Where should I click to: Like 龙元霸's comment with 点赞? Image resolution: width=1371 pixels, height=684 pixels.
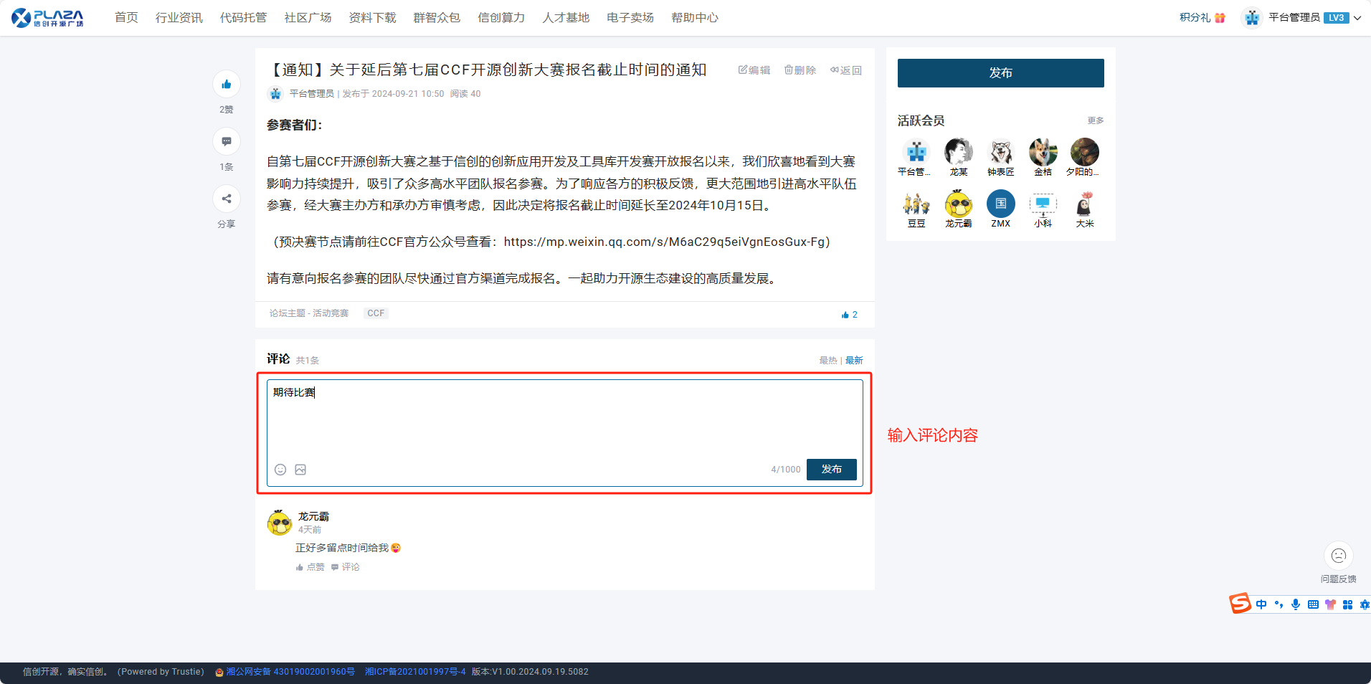pyautogui.click(x=310, y=567)
